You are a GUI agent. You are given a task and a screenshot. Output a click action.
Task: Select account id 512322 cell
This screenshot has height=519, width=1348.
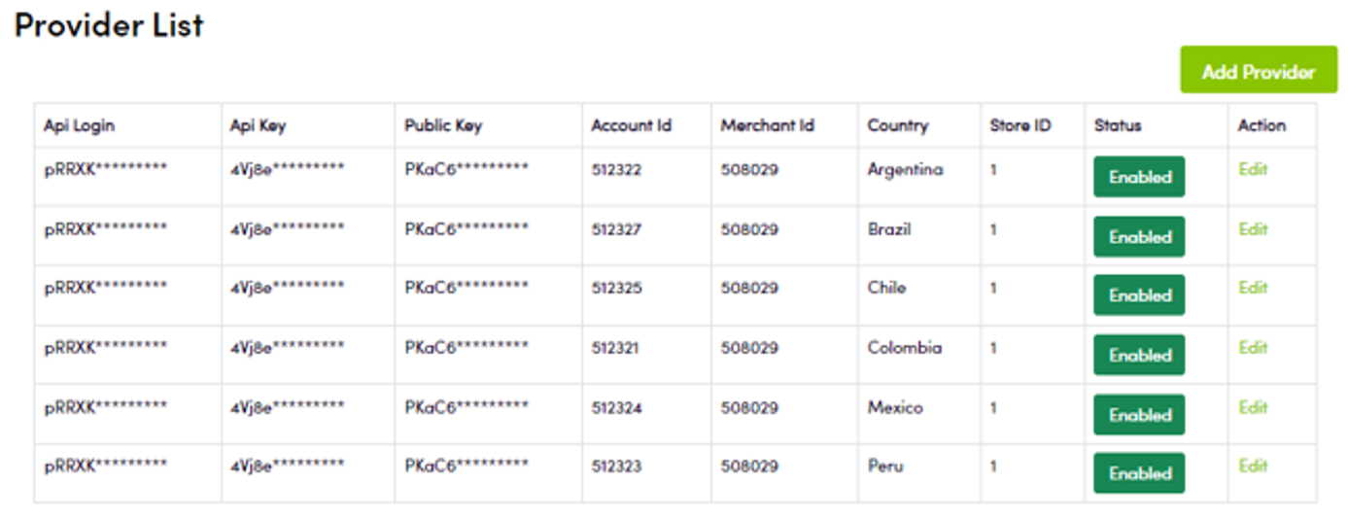[616, 170]
